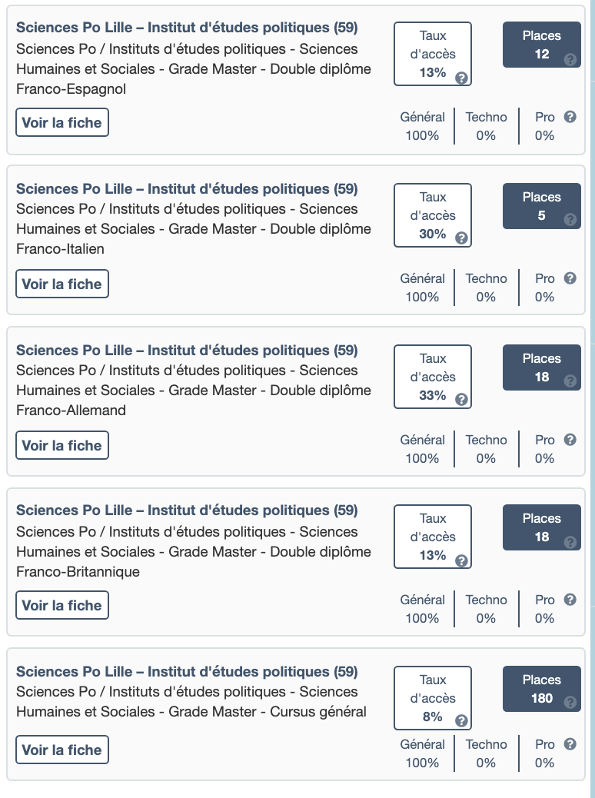Click Pro help icon in Cursus général card

click(570, 744)
